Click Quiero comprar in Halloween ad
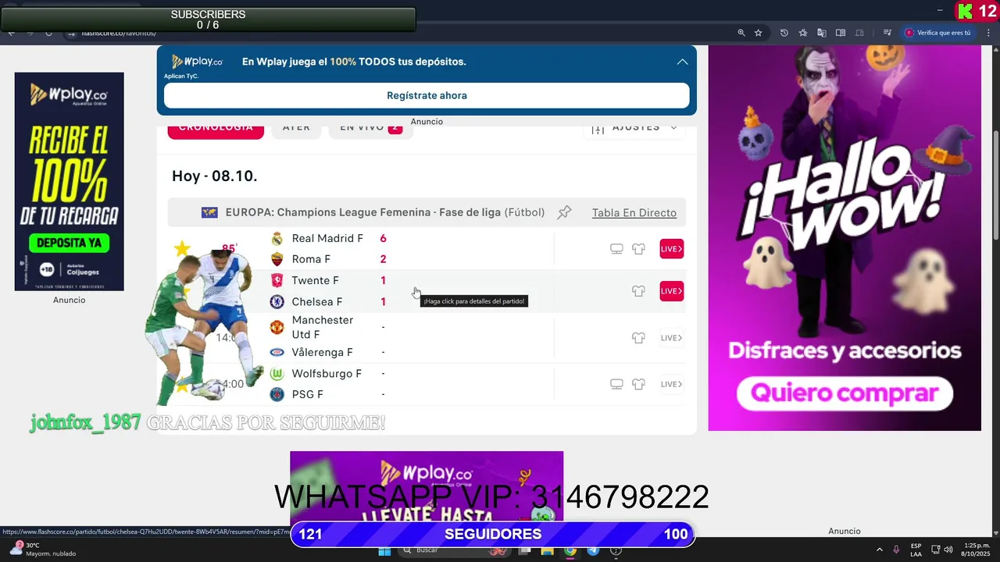This screenshot has width=1000, height=562. point(845,393)
